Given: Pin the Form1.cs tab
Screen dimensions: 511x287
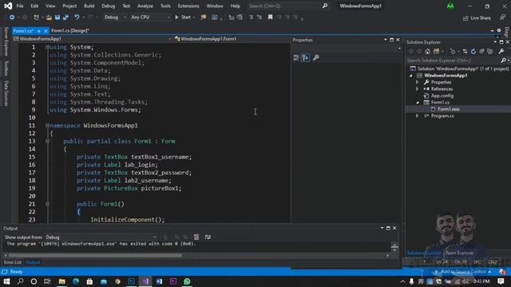Looking at the screenshot, I should 39,31.
